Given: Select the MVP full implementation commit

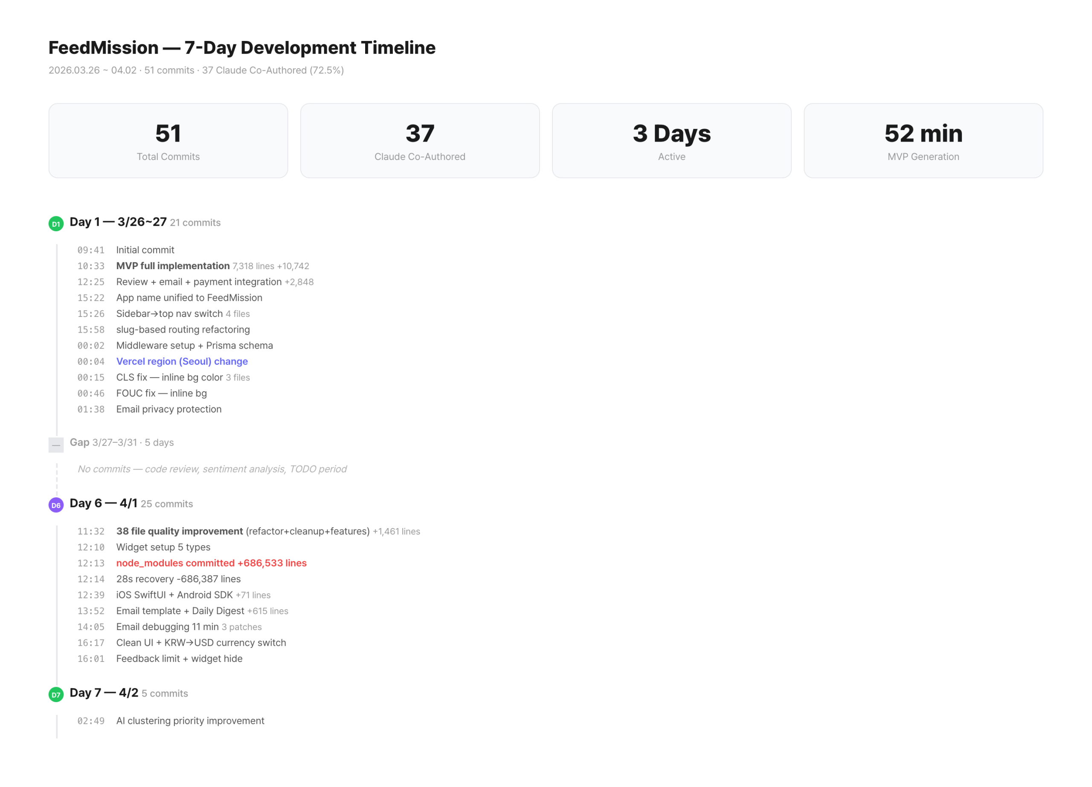Looking at the screenshot, I should [172, 266].
